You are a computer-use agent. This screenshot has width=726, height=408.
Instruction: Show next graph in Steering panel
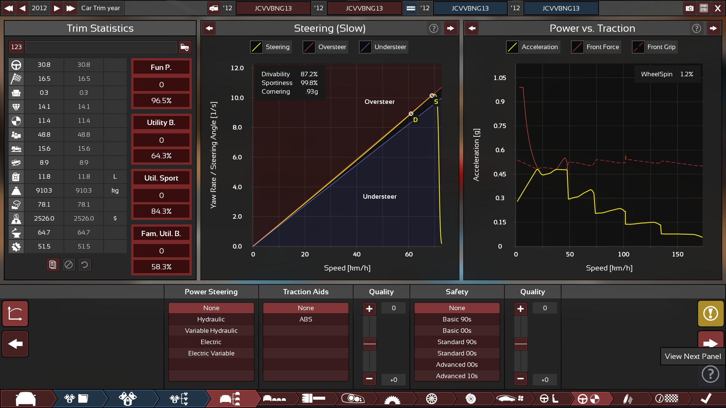tap(450, 28)
